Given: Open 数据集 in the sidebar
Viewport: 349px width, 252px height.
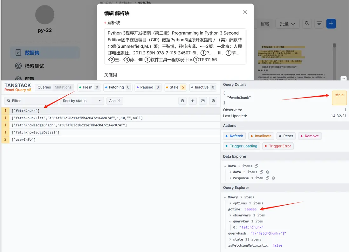Looking at the screenshot, I should click(x=45, y=53).
